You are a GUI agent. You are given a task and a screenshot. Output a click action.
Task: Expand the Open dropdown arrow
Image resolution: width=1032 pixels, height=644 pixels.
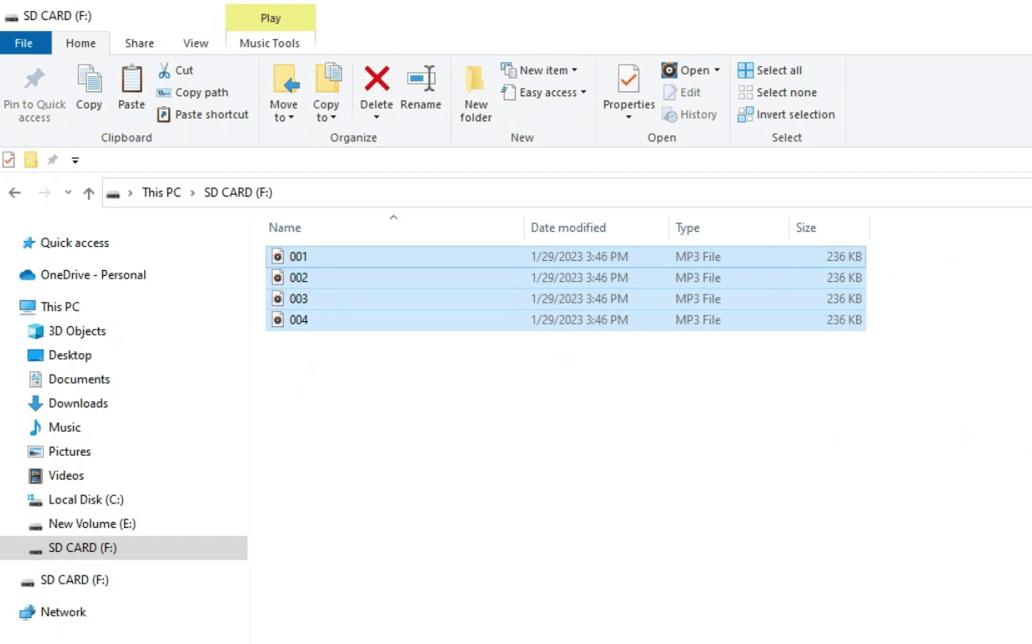point(717,70)
